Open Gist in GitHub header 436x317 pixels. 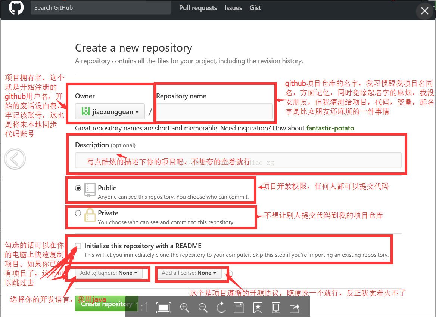tap(255, 8)
